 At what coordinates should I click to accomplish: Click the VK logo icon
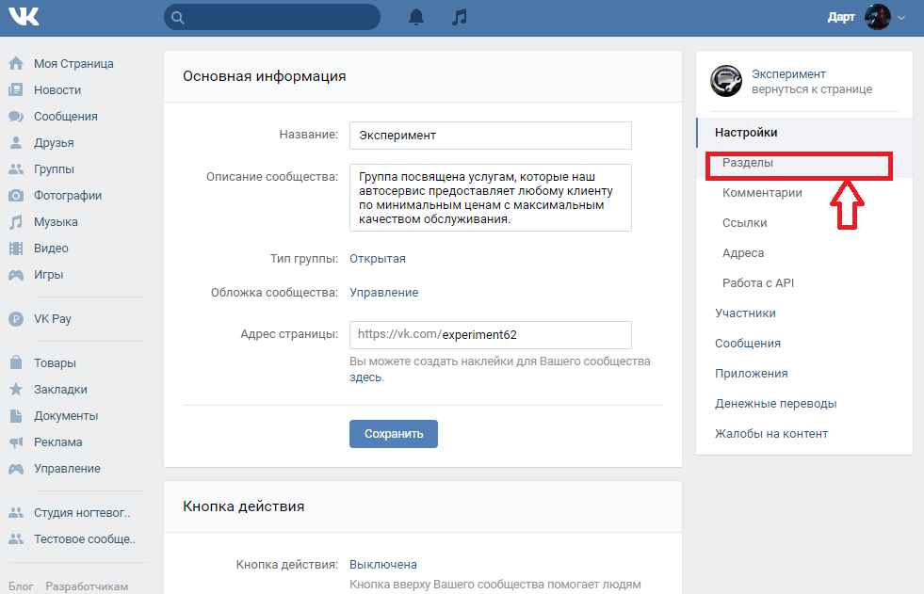coord(26,17)
